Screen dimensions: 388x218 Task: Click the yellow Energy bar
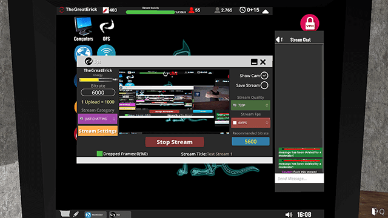96,79
